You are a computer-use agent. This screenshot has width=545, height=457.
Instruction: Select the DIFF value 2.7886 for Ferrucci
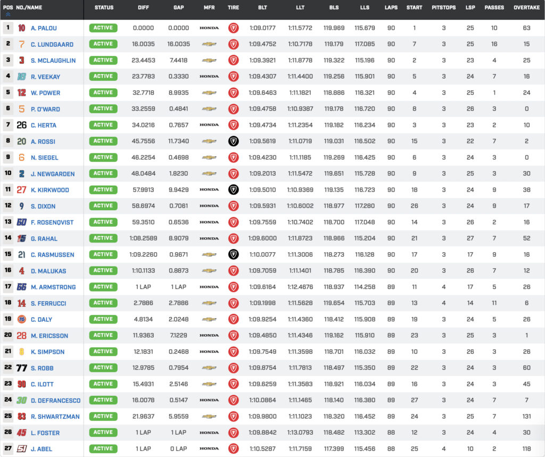tap(143, 303)
